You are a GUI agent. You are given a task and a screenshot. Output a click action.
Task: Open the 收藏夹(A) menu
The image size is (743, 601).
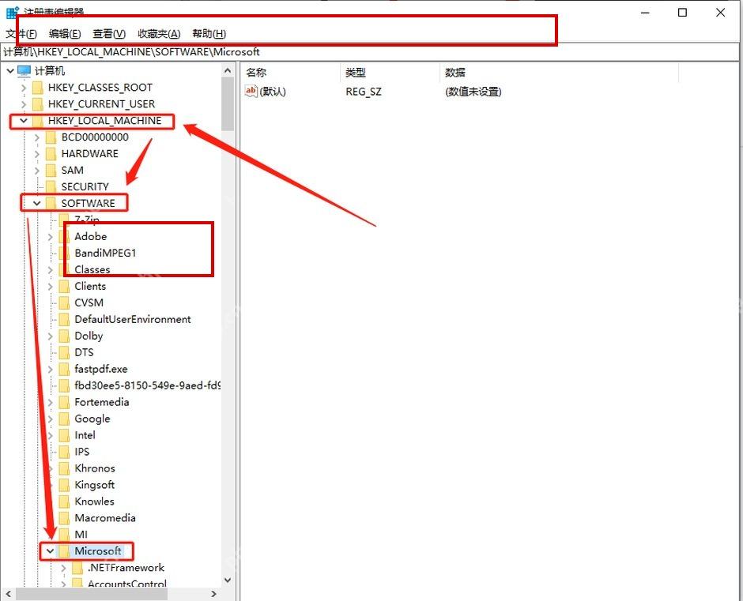(x=159, y=34)
